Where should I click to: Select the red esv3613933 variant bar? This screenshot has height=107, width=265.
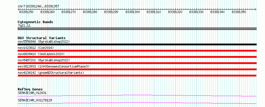137,69
